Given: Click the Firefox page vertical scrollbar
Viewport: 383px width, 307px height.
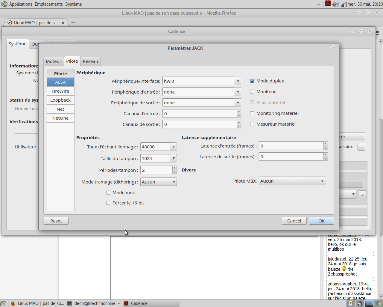Looking at the screenshot, I should 381,177.
